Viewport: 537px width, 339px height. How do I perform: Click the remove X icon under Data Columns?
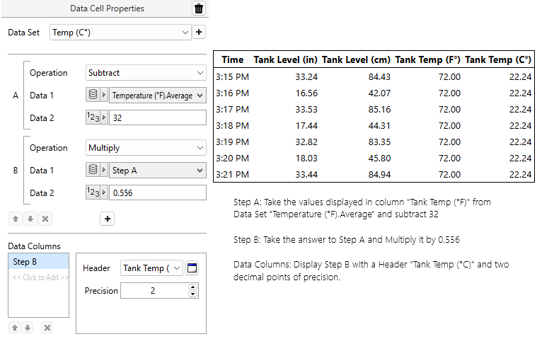tap(47, 328)
